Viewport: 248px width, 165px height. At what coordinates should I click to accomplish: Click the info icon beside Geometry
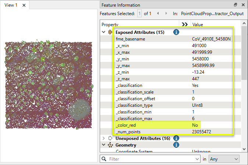pos(176,145)
